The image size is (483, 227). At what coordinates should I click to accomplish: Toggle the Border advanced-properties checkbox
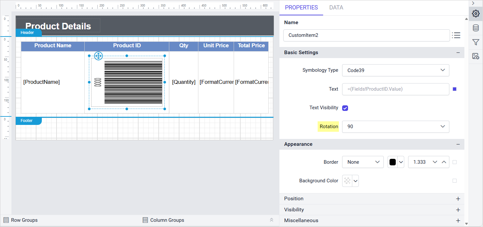tap(455, 162)
